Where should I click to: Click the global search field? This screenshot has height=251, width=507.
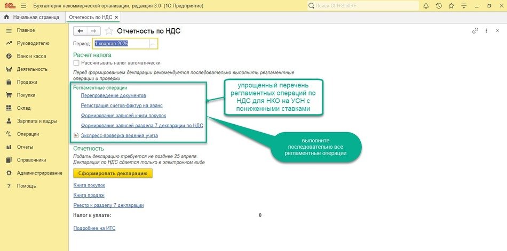pyautogui.click(x=363, y=5)
